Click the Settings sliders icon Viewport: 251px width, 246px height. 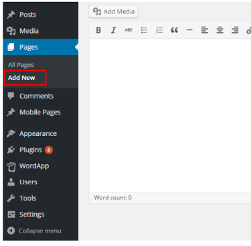11,214
